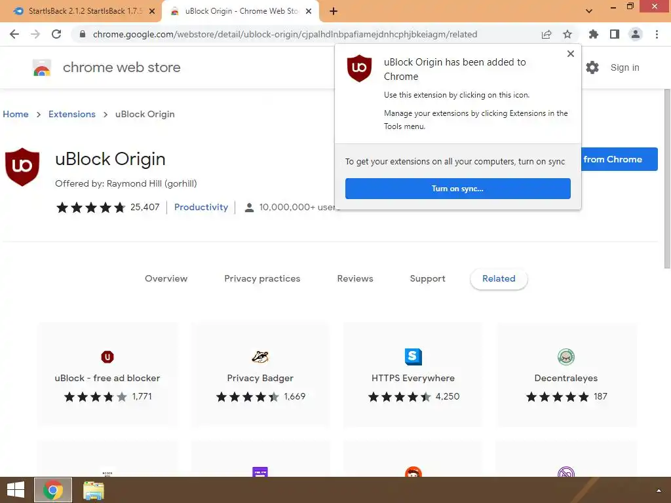The height and width of the screenshot is (503, 671).
Task: Click the page vertical scrollbar
Action: tap(666, 179)
